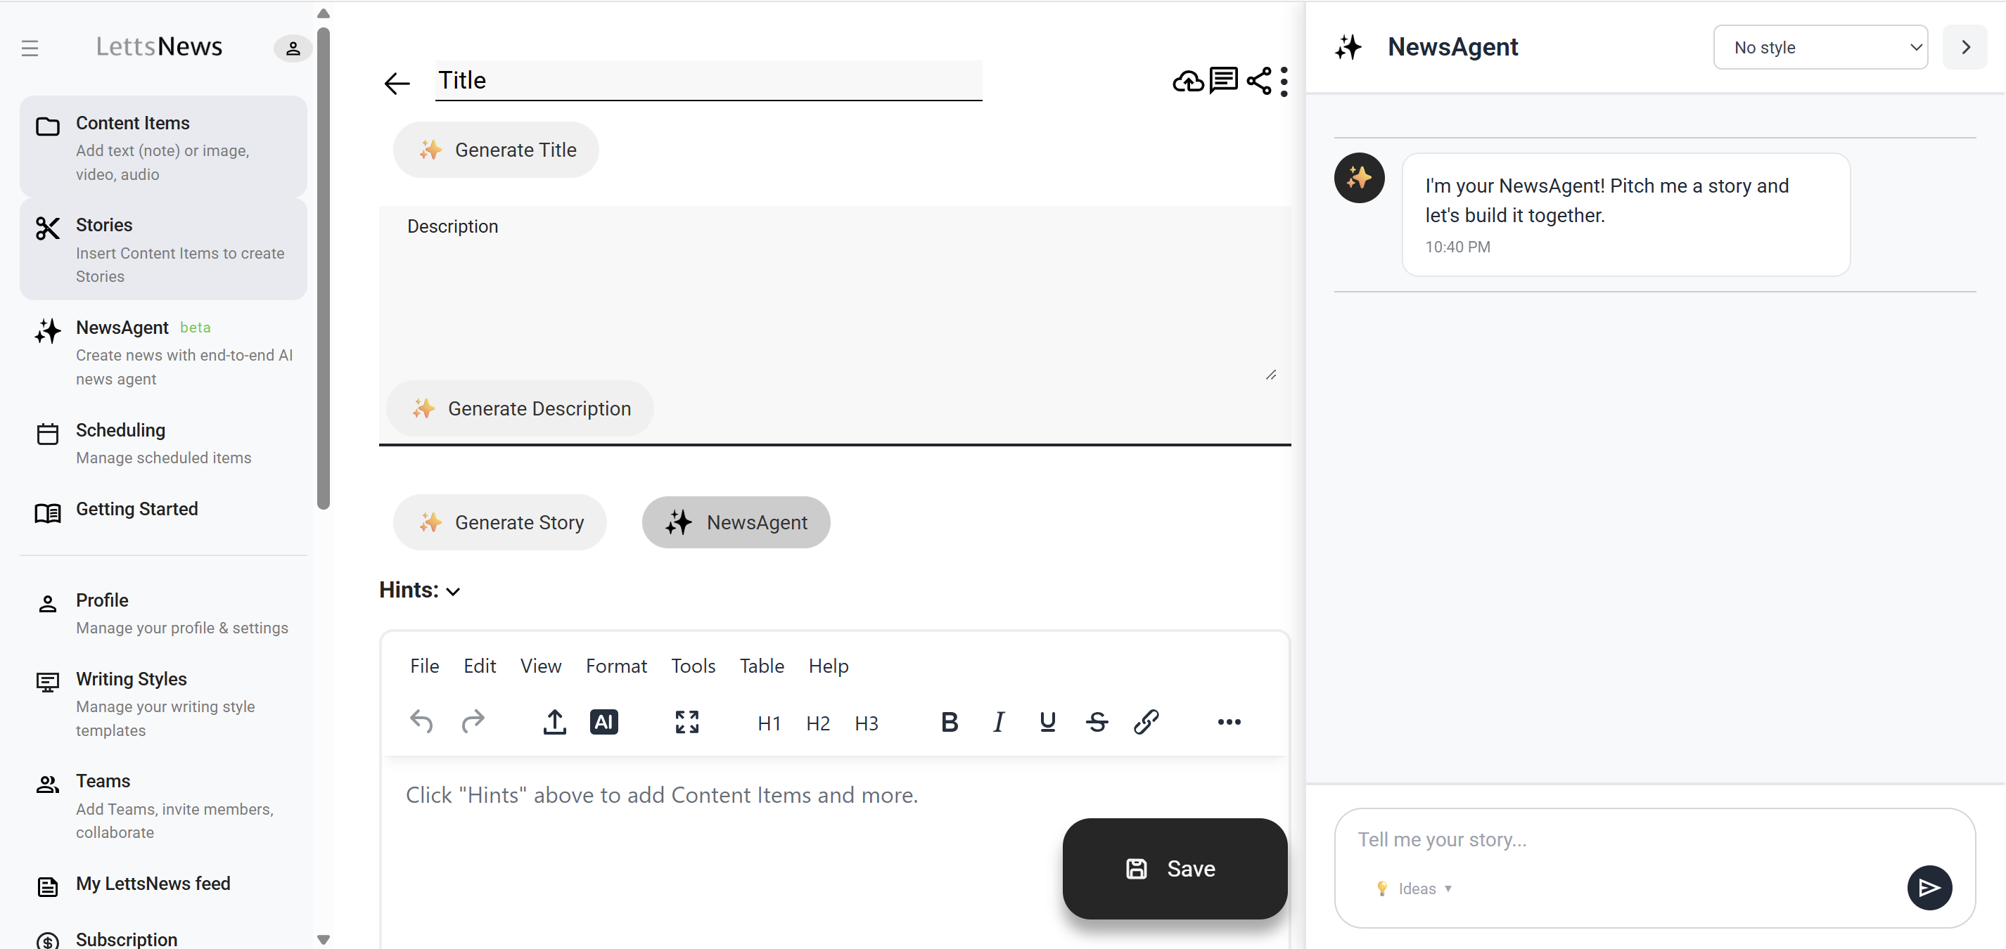The image size is (2006, 949).
Task: Open the No style dropdown
Action: (1820, 48)
